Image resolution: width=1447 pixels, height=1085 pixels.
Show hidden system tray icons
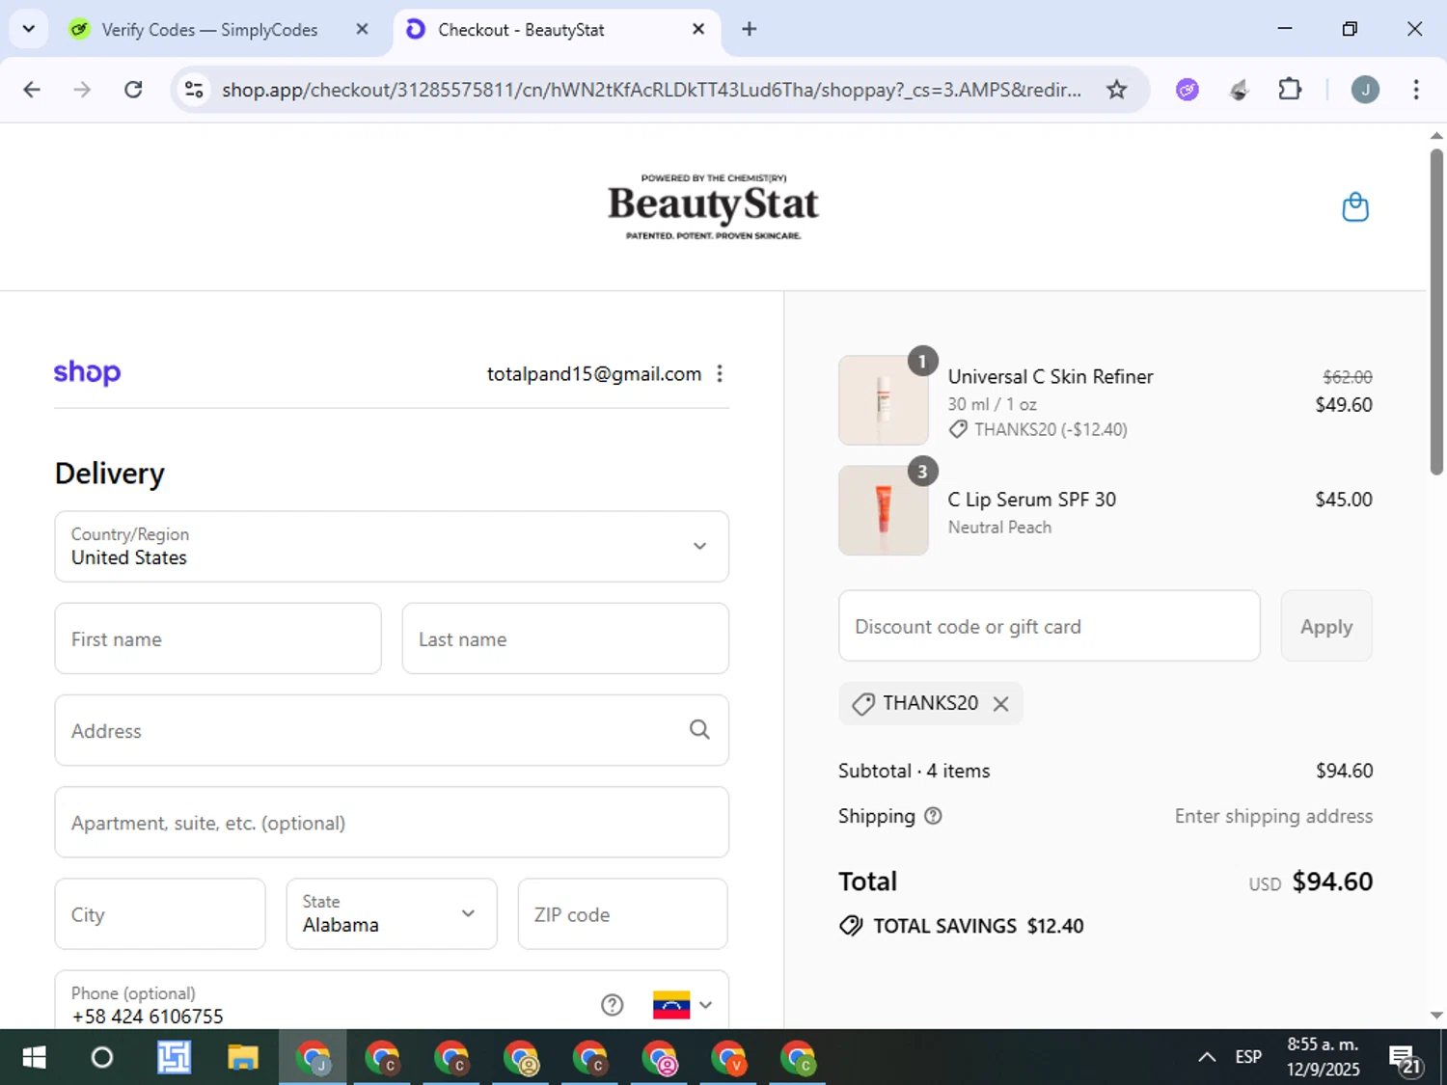(x=1207, y=1057)
